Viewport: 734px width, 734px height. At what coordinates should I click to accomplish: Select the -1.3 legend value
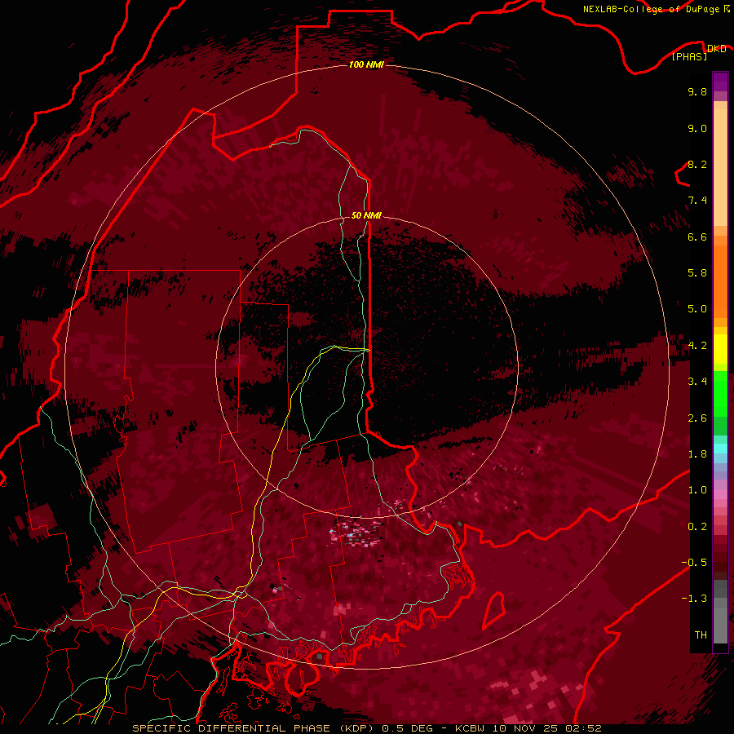(x=694, y=599)
